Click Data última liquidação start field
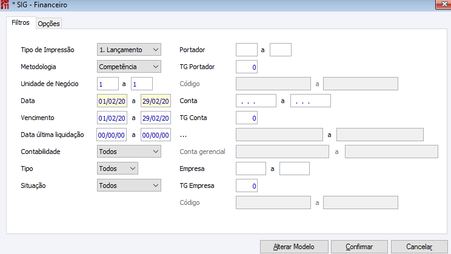This screenshot has height=254, width=451. coord(112,135)
